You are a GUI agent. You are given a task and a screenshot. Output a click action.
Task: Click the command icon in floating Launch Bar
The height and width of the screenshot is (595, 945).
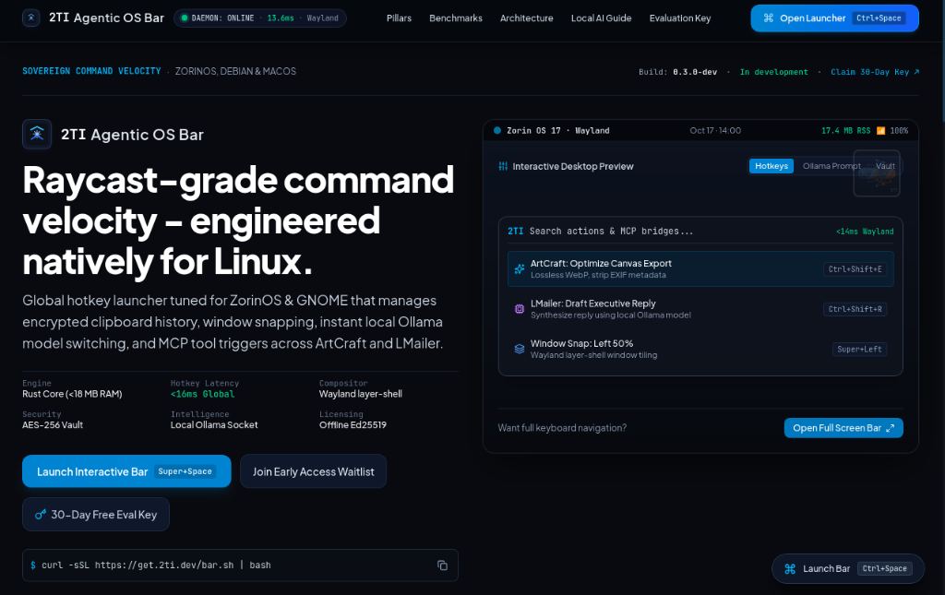tap(790, 568)
